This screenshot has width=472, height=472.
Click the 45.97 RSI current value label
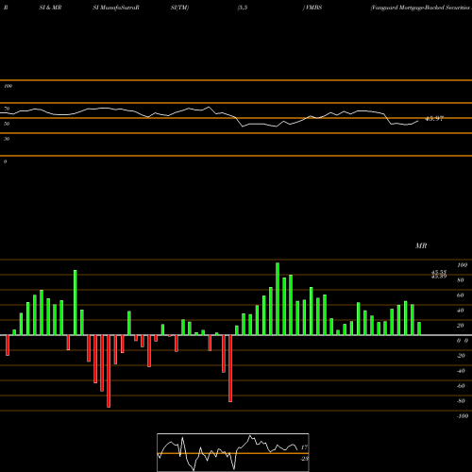(434, 119)
